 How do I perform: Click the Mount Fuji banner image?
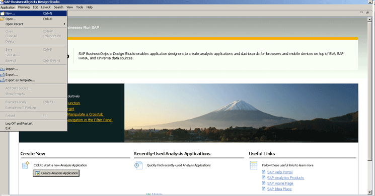click(241, 113)
